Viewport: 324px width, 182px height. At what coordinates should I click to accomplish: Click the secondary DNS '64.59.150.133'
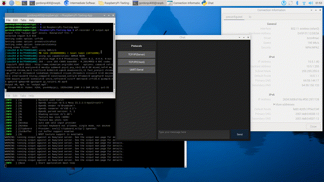[310, 85]
